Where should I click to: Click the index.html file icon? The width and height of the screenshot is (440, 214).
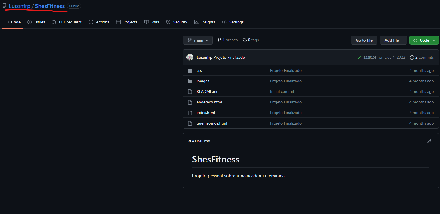[x=190, y=113]
